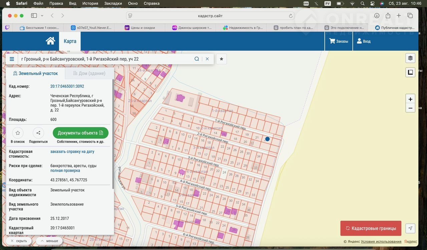Screen dimensions: 427x250
Task: Open the map layers icon
Action: [410, 58]
